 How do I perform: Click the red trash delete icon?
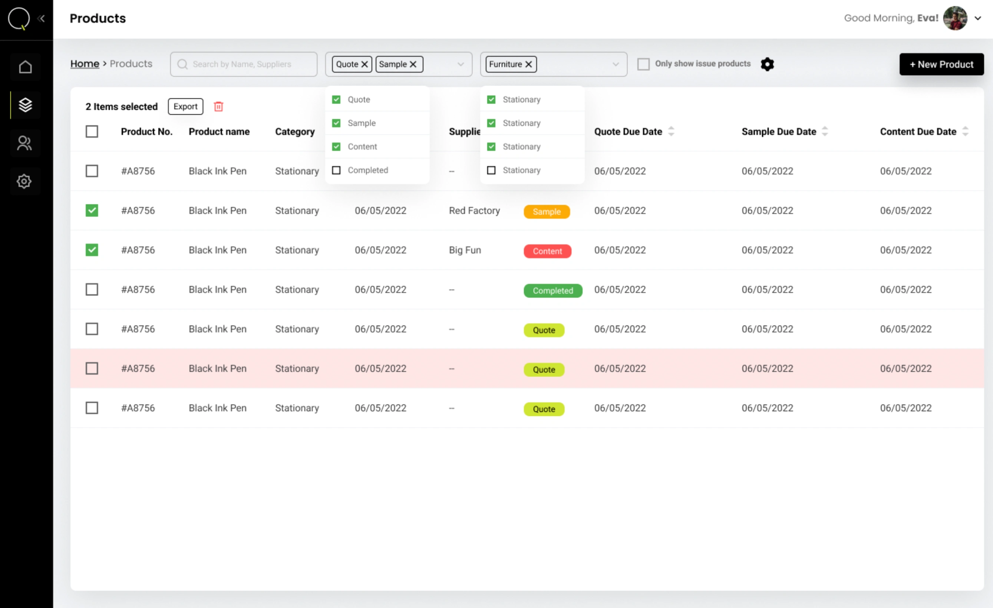click(x=218, y=106)
